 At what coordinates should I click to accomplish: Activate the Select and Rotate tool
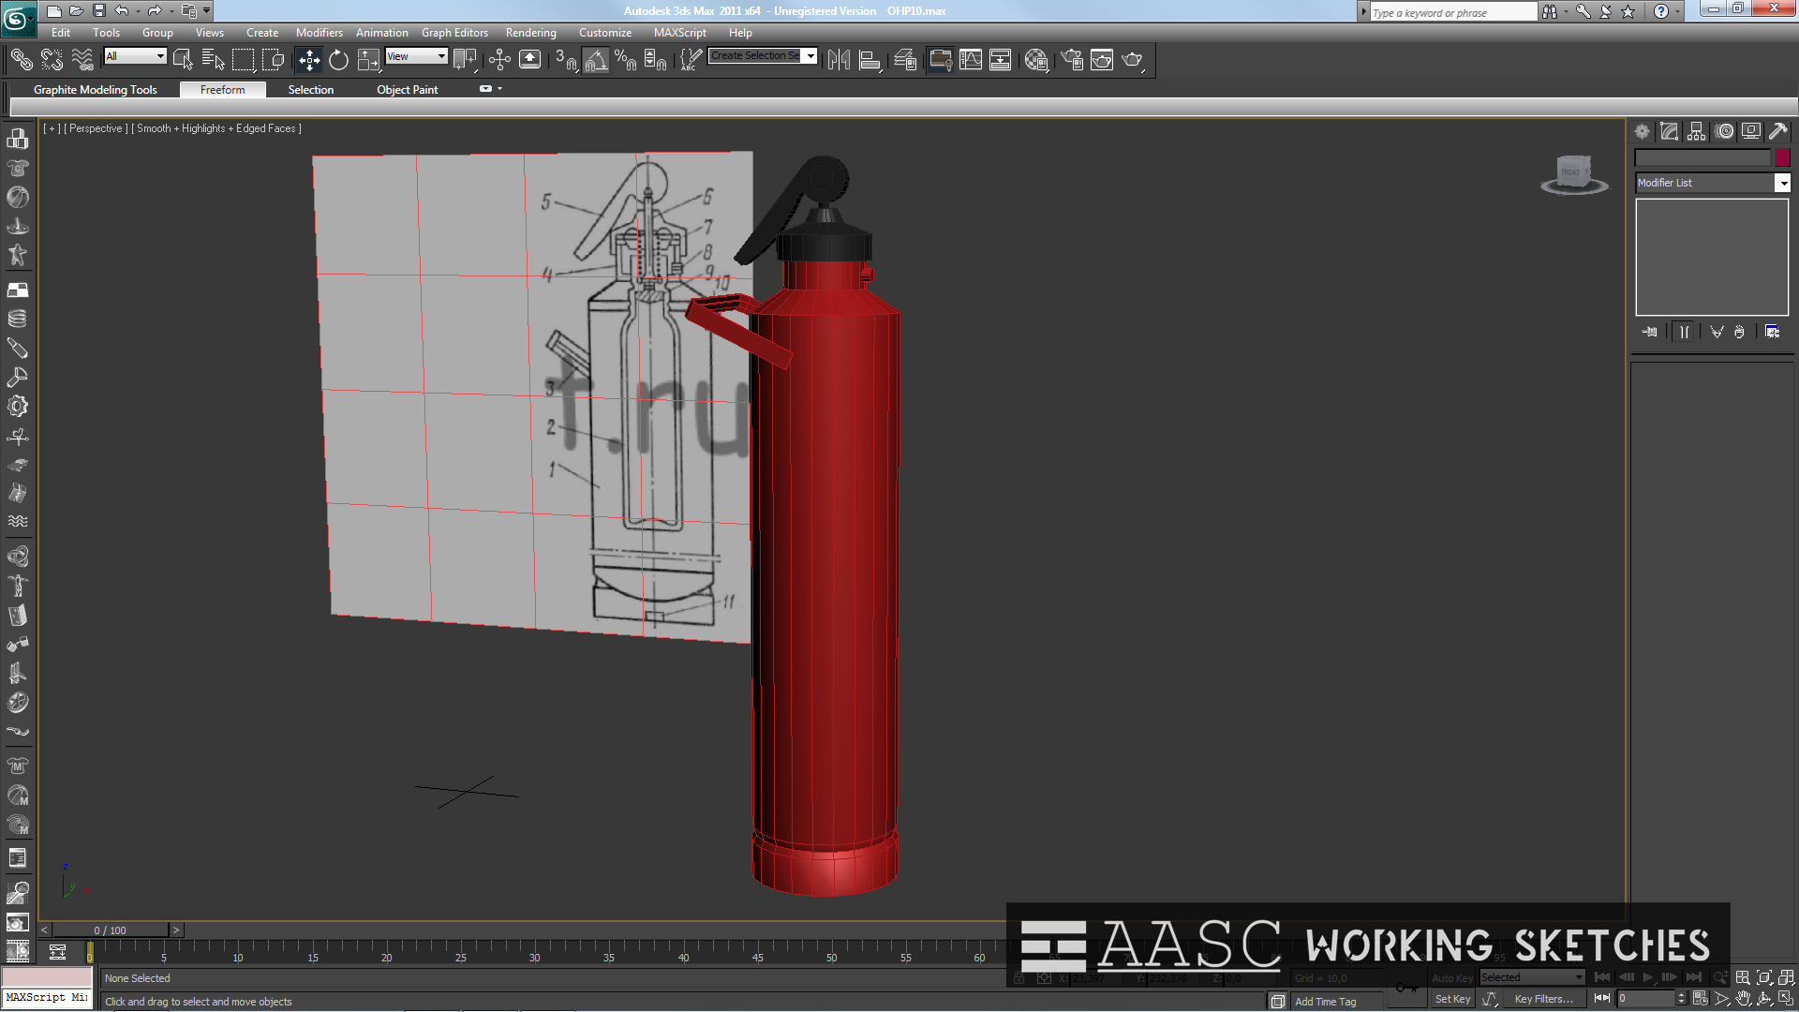pos(338,60)
